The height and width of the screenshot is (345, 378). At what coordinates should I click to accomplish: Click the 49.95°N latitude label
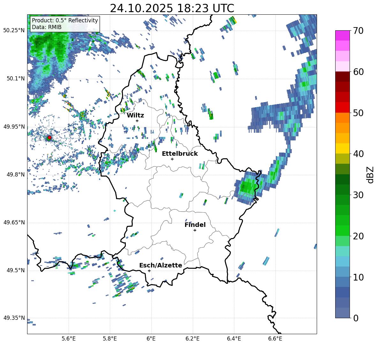coord(14,127)
